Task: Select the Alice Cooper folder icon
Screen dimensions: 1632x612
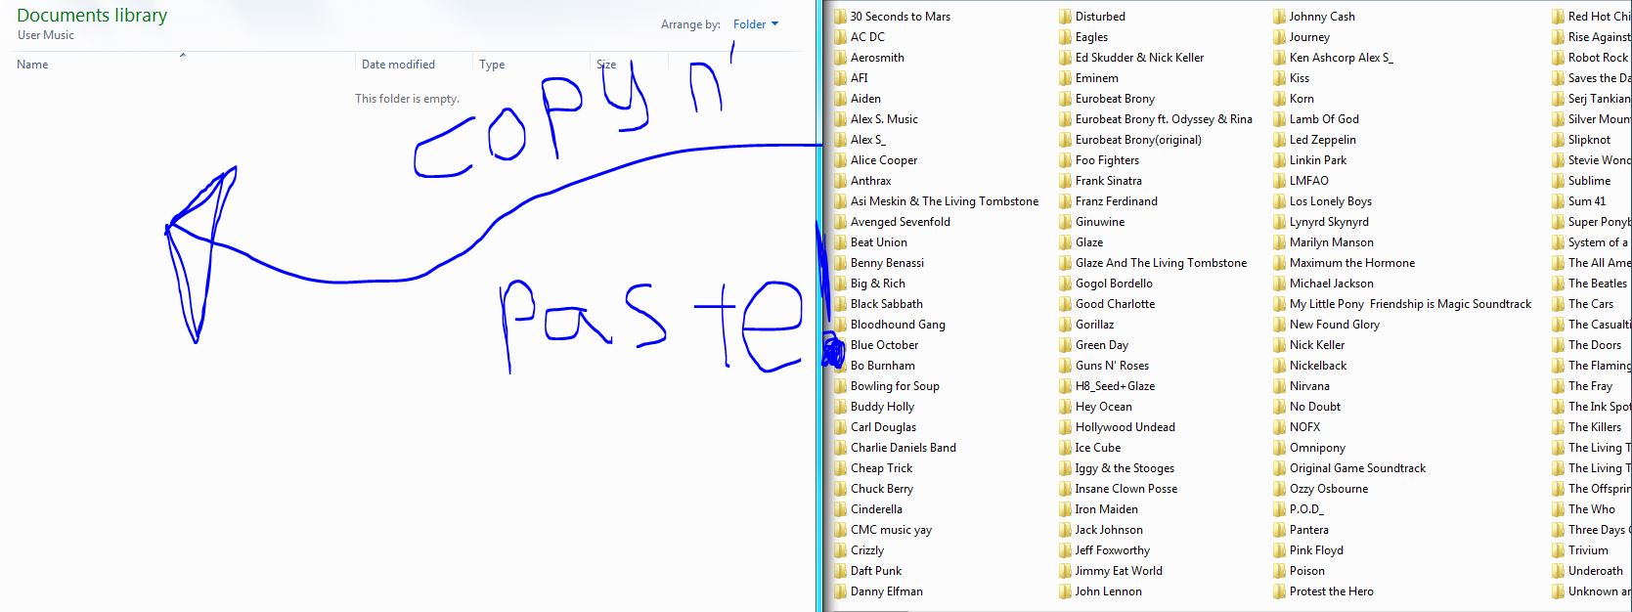Action: (x=840, y=160)
